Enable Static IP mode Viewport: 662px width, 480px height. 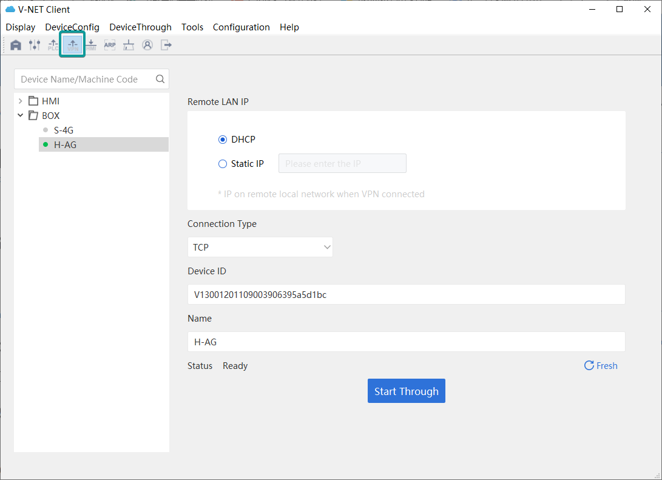(223, 163)
